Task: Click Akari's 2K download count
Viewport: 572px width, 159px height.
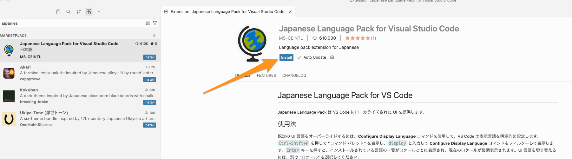Action: click(151, 67)
